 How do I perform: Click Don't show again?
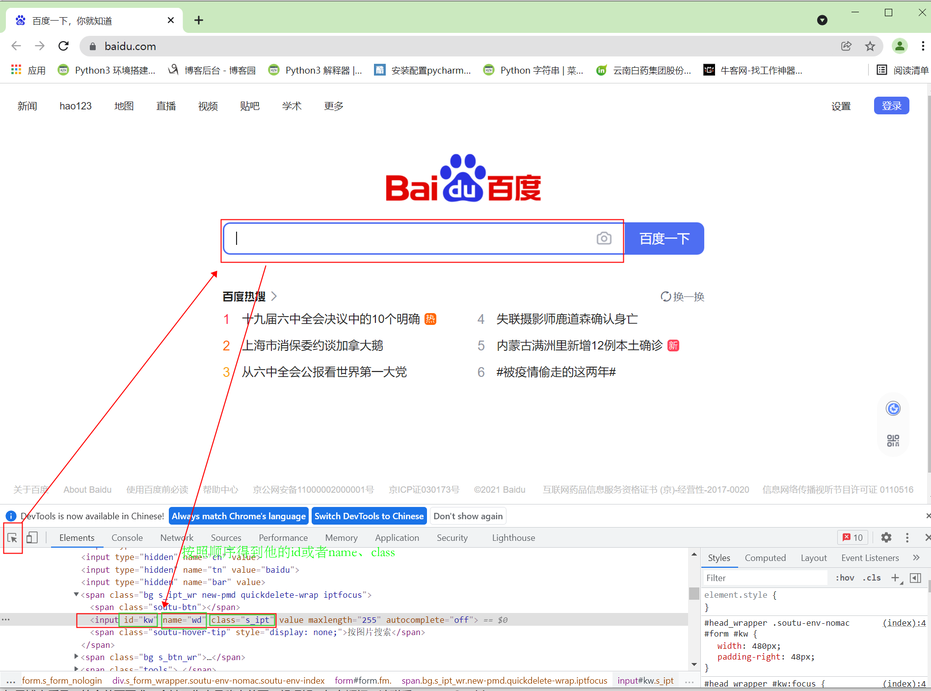pos(468,516)
